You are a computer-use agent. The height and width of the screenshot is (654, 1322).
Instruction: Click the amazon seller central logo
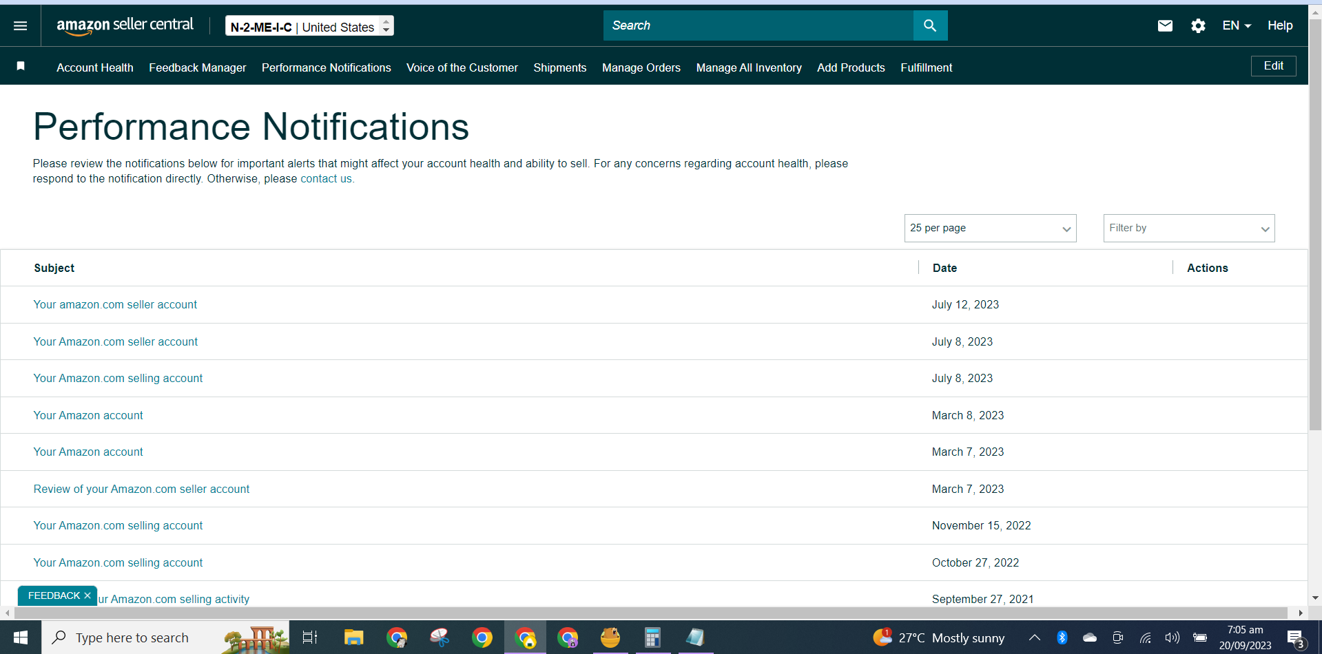[125, 25]
